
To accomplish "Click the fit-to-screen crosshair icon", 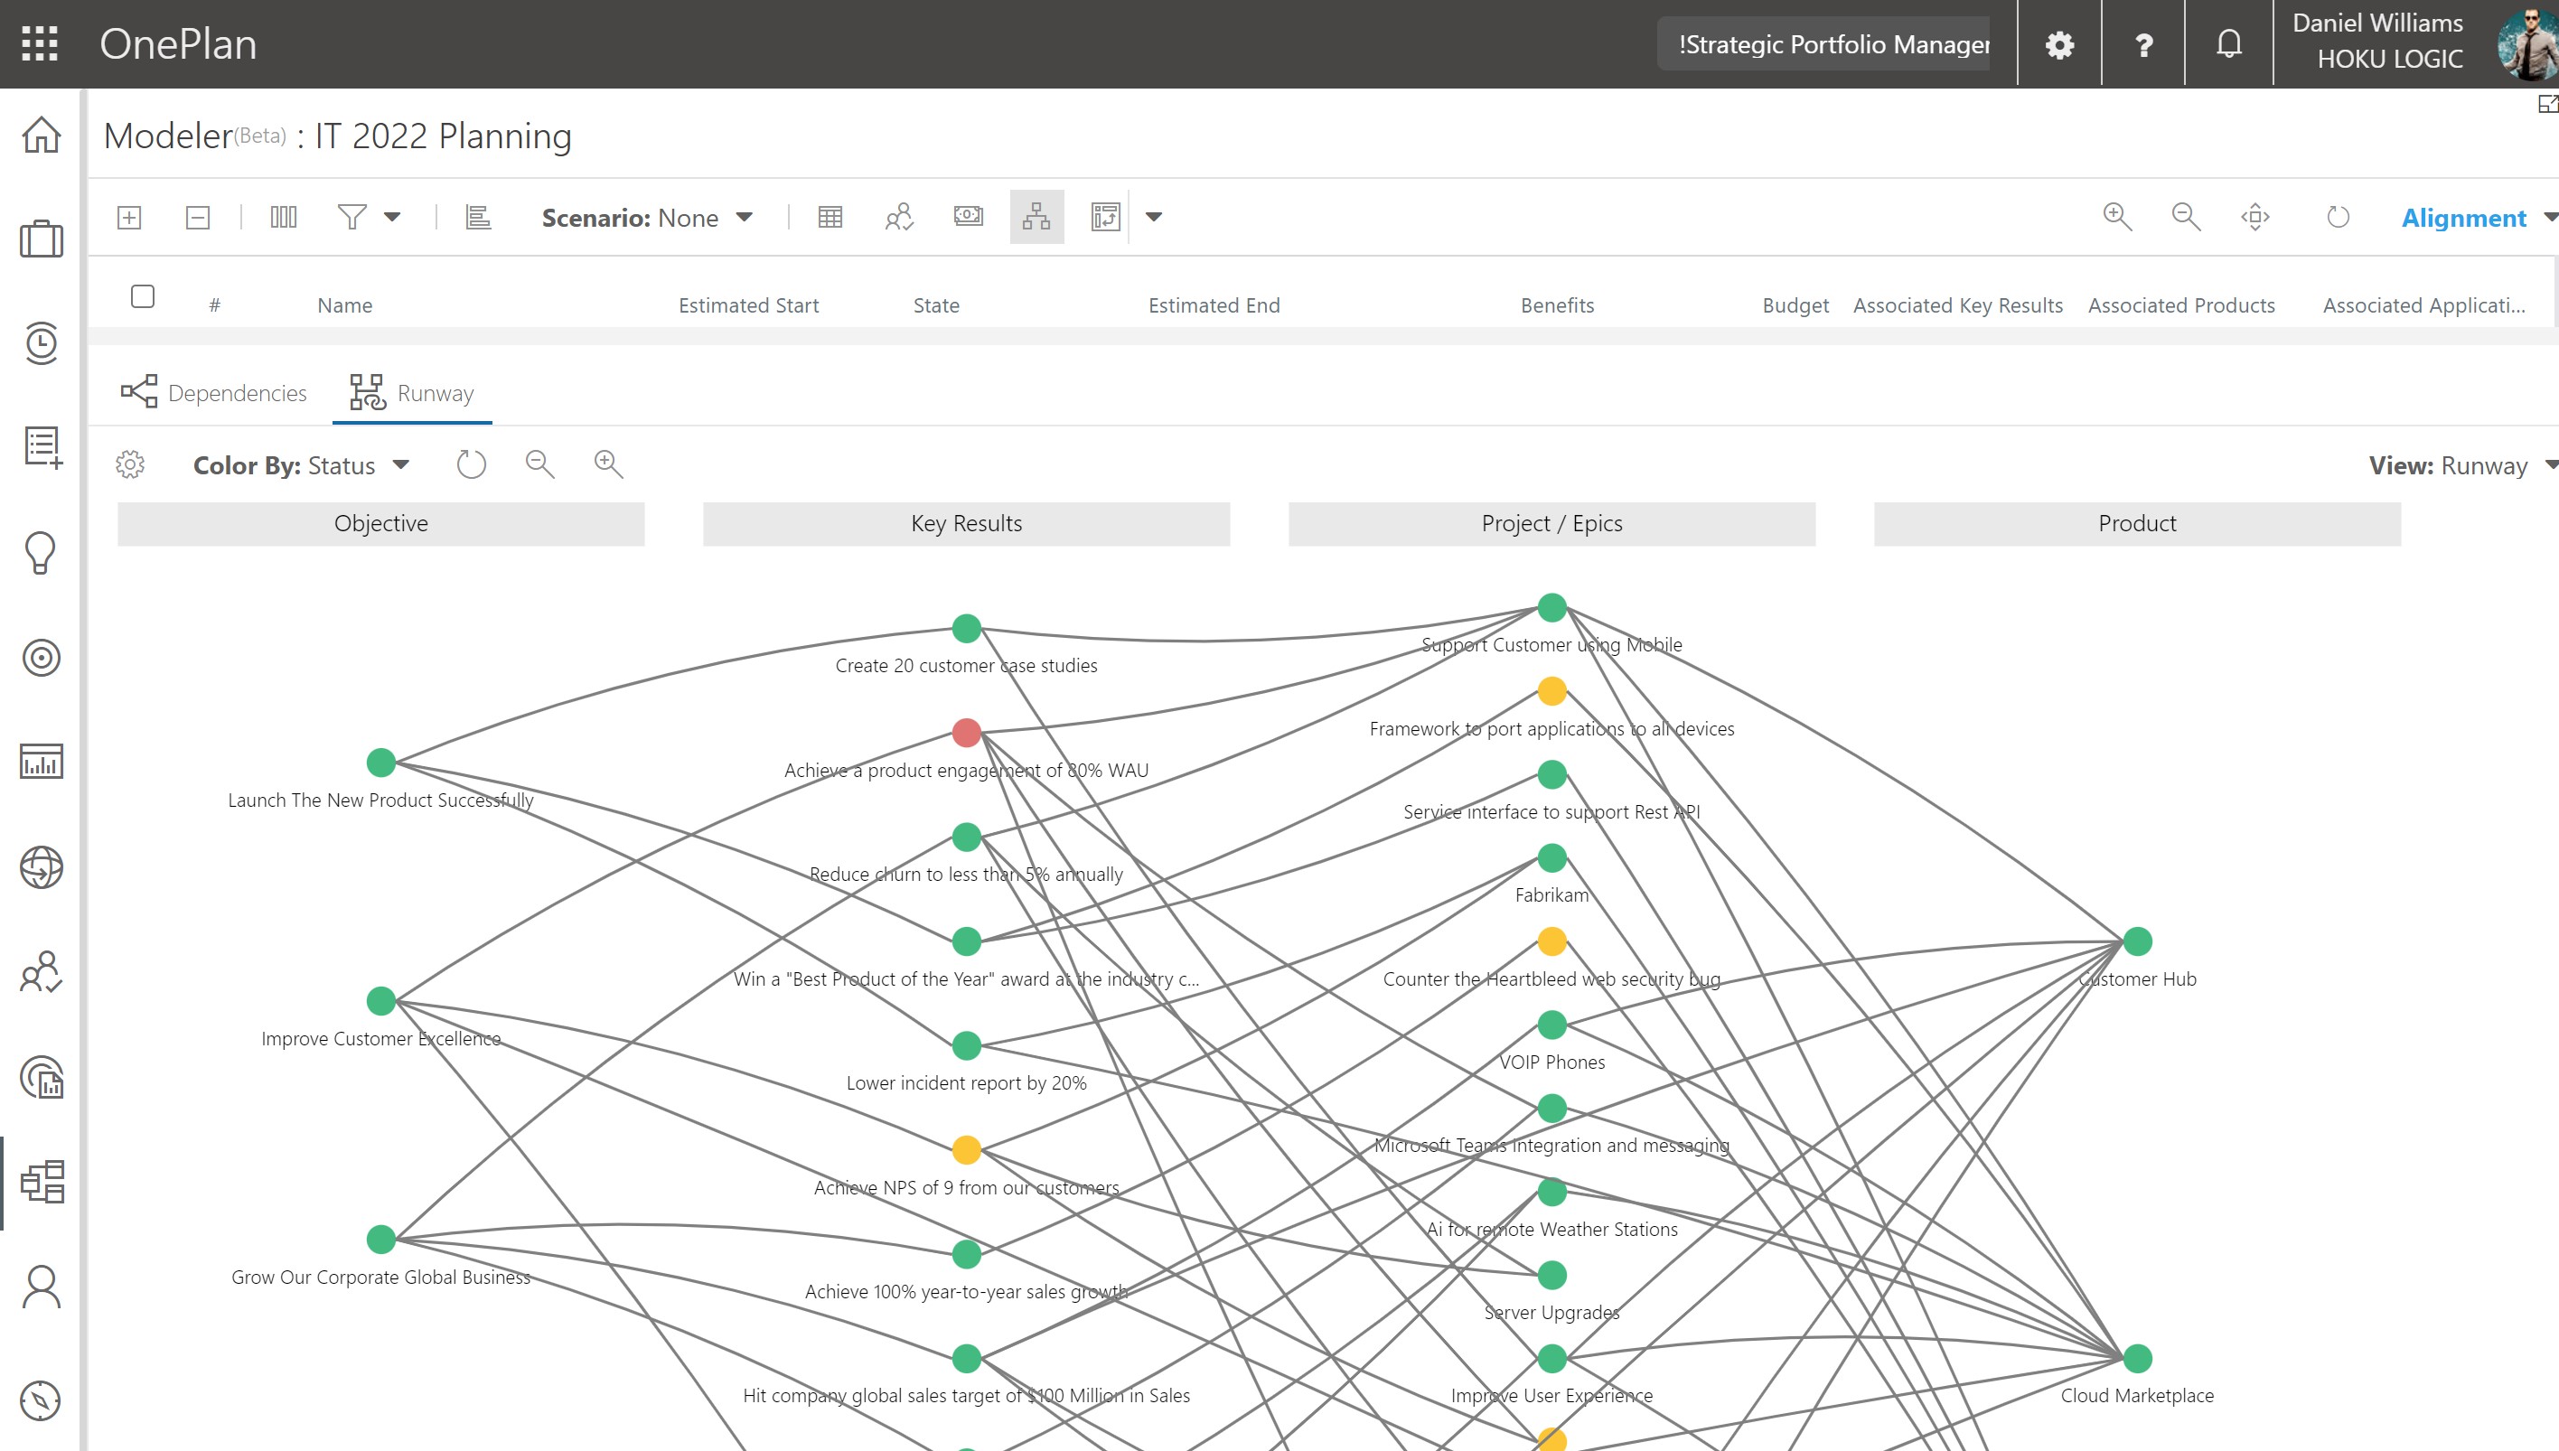I will [2255, 217].
